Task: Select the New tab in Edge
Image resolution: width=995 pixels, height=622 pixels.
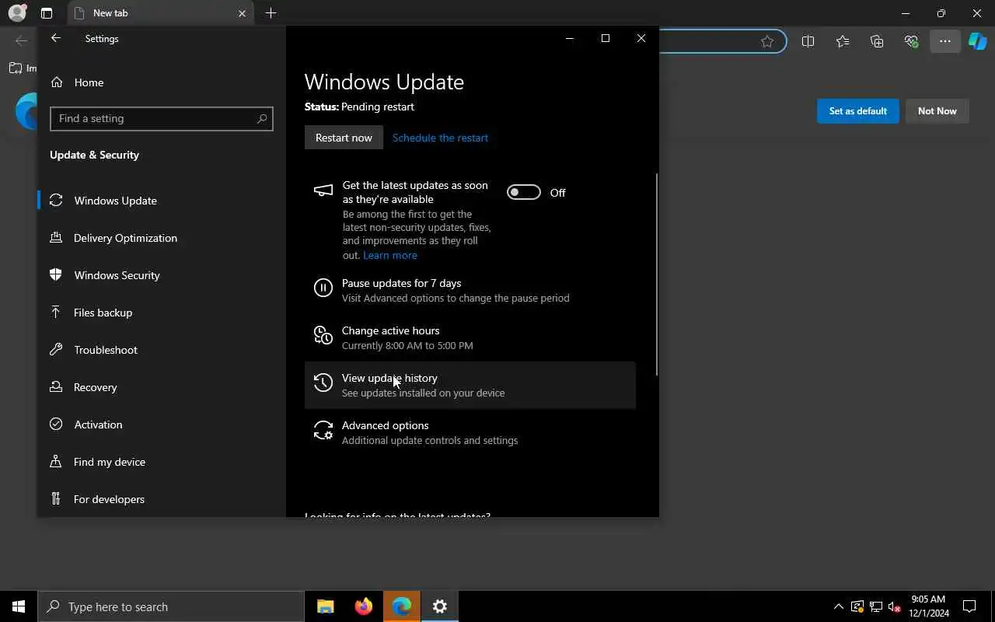Action: point(161,13)
